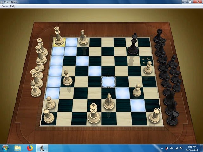Show hidden system tray icons

click(162, 148)
